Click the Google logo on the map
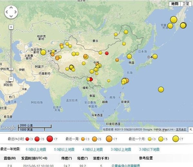Image resolution: width=193 pixels, height=167 pixels. [8, 128]
